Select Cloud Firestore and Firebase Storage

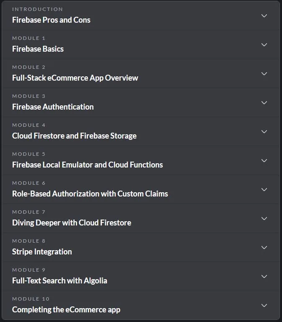[75, 136]
